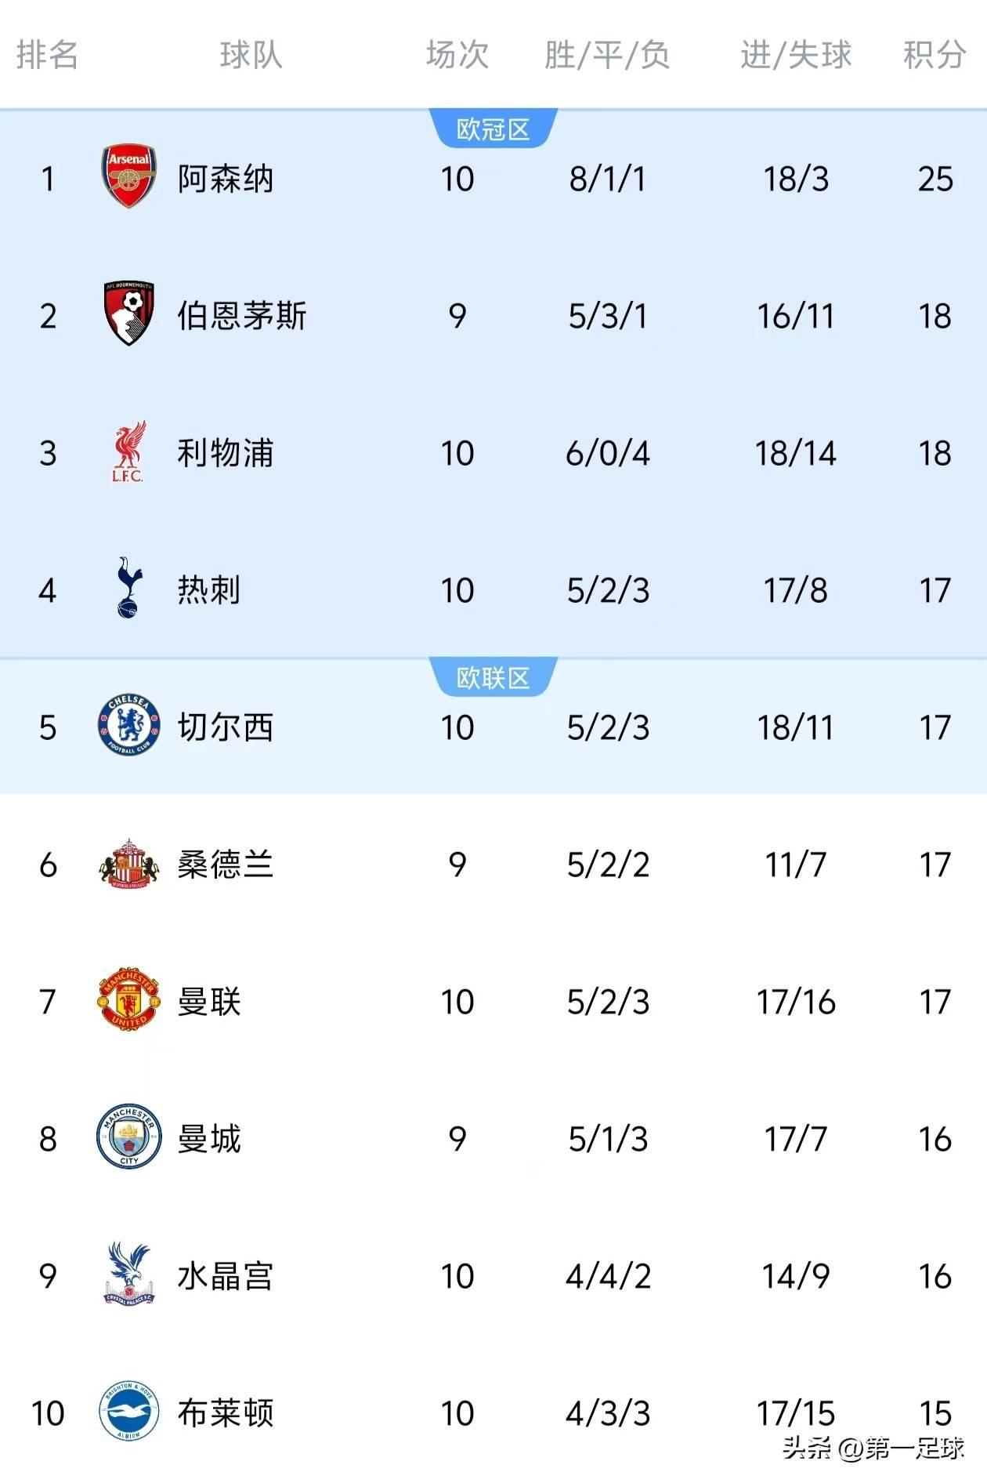Click the Tottenham cockerel crest

(128, 588)
